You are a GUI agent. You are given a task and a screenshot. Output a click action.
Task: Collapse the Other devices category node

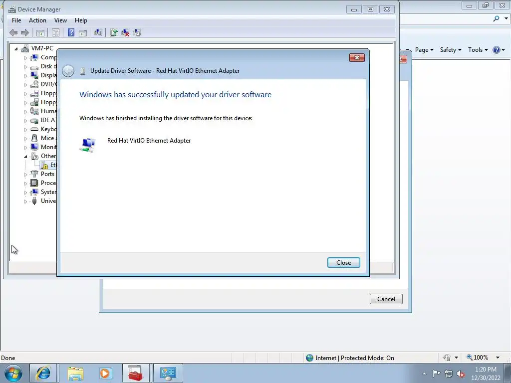(x=25, y=157)
